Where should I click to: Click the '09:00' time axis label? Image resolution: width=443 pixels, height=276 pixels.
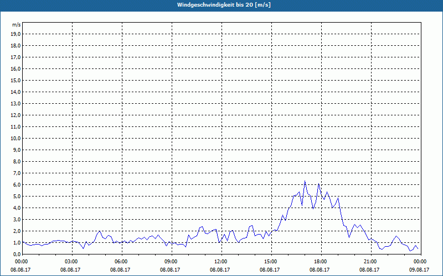[x=172, y=262]
